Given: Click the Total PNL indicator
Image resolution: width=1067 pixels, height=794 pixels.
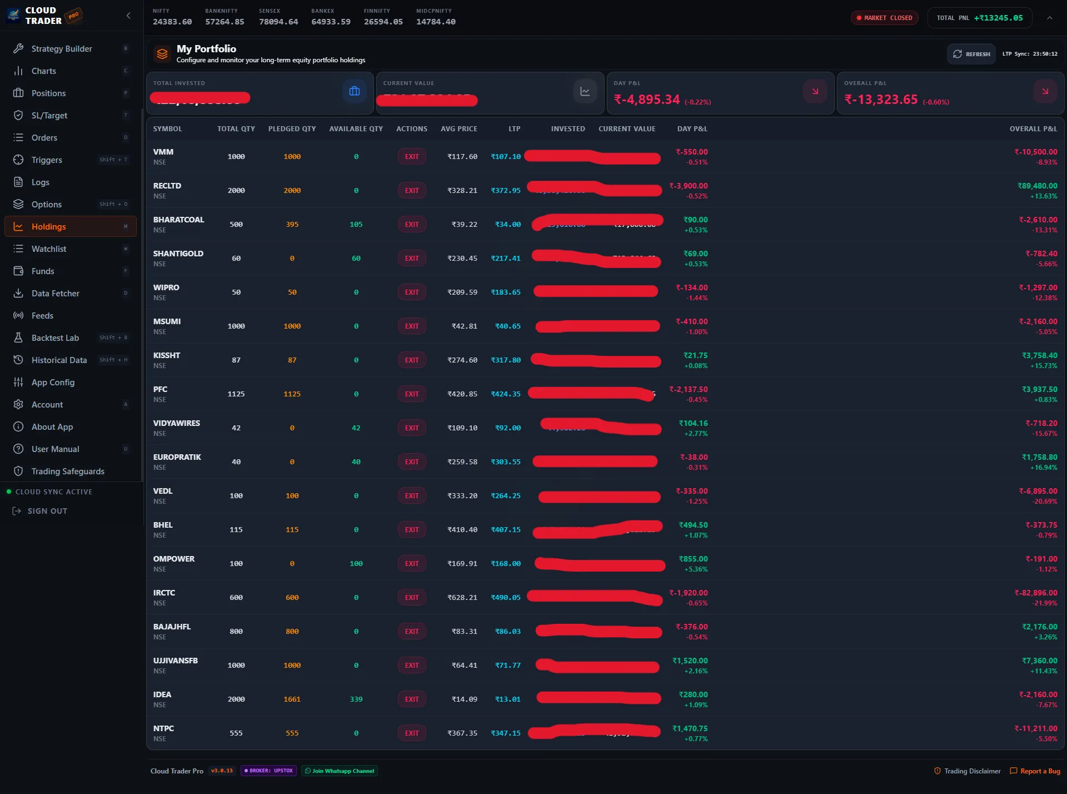Looking at the screenshot, I should coord(980,18).
